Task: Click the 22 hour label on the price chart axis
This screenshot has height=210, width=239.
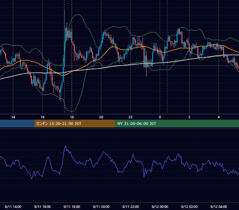Action: click(131, 117)
